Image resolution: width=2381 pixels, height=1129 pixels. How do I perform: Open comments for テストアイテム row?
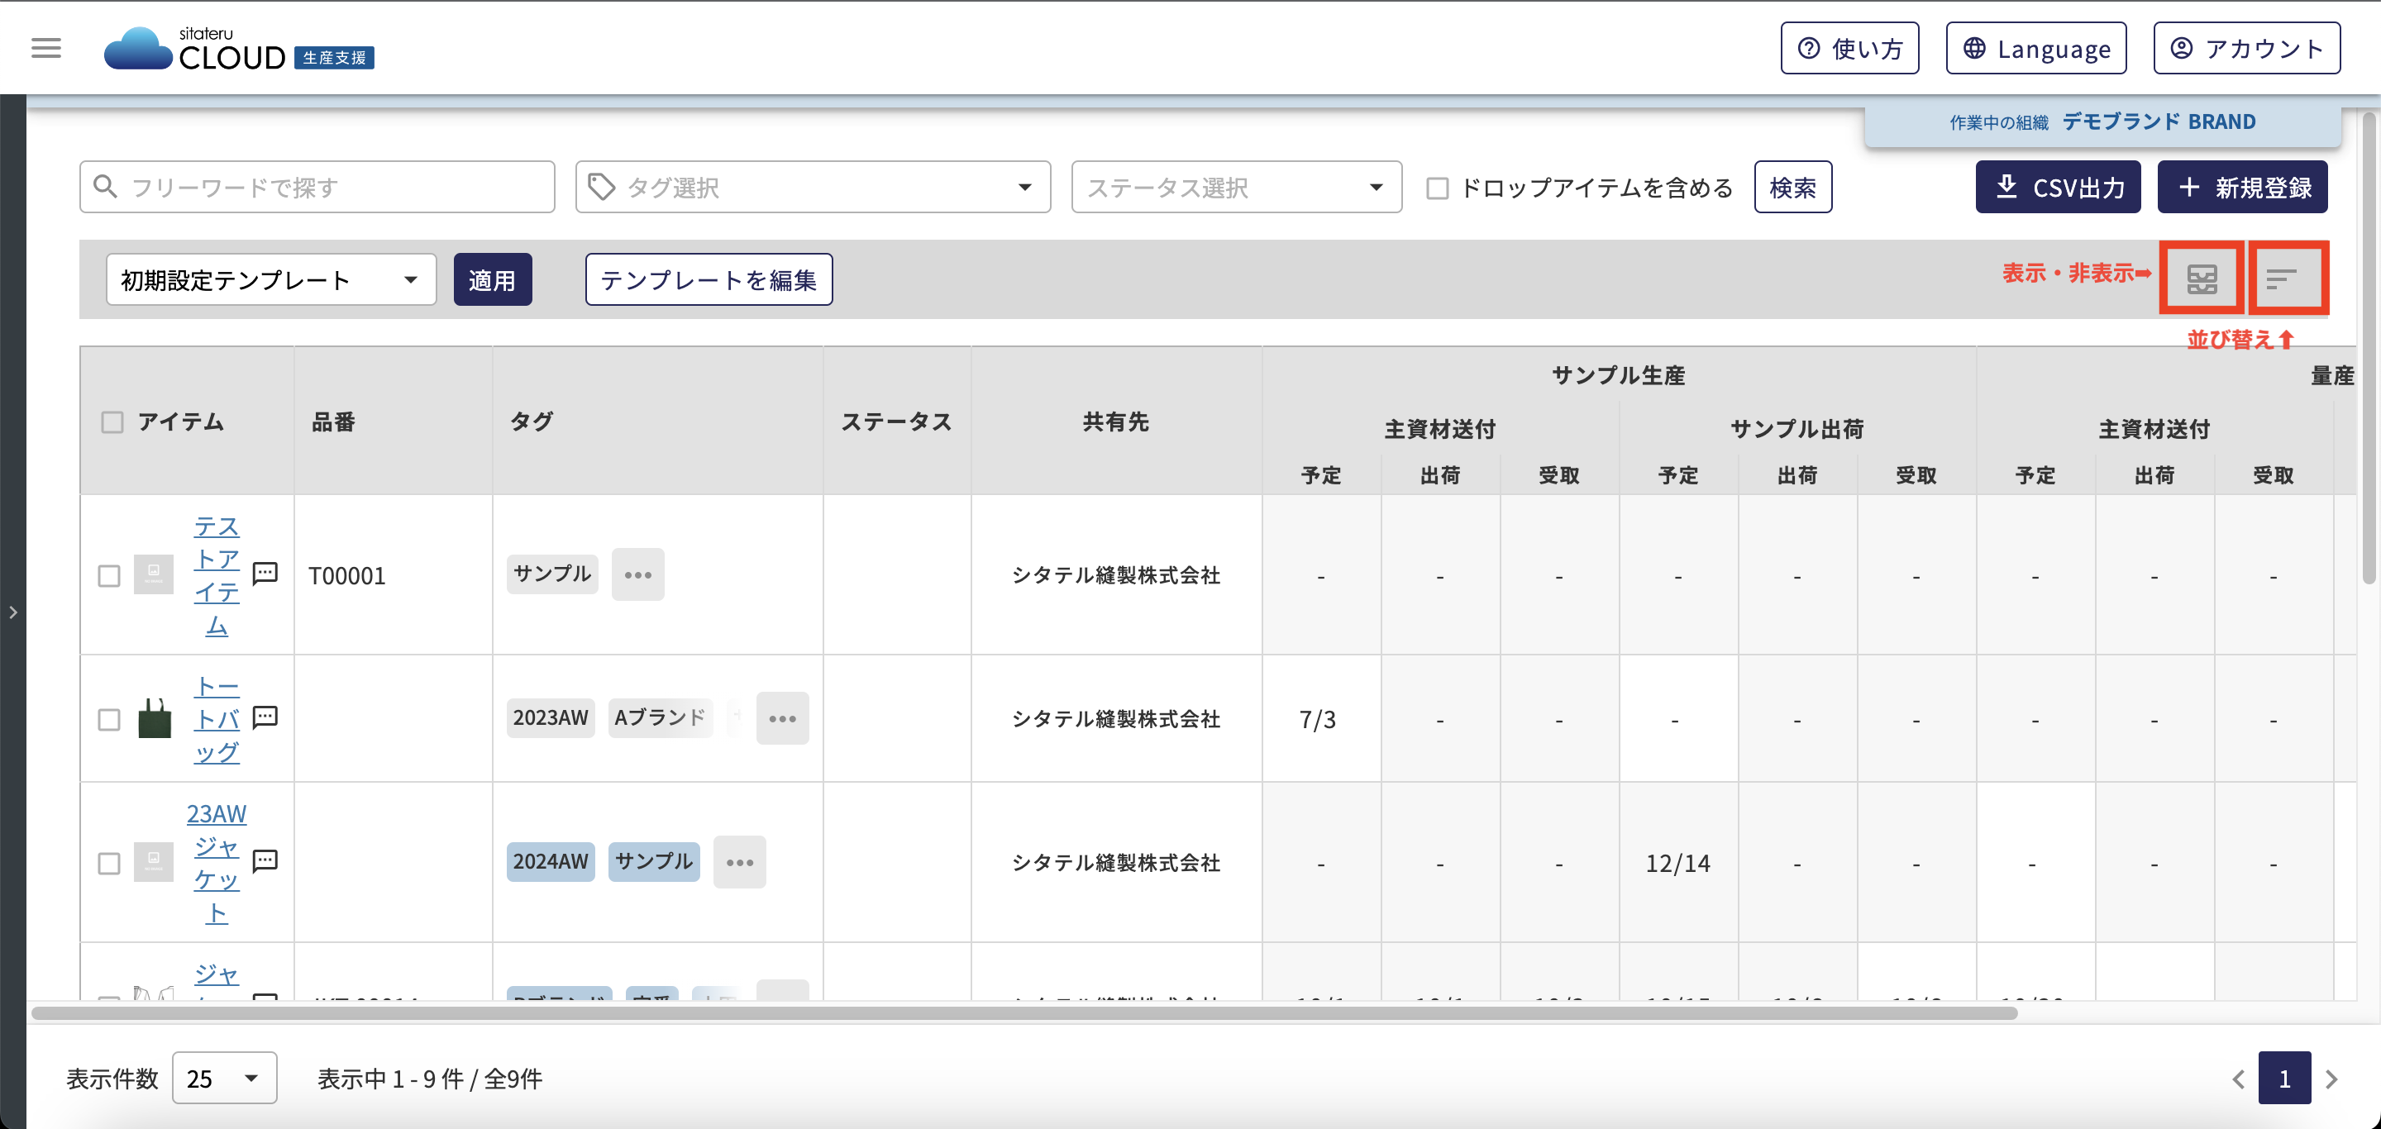[265, 574]
